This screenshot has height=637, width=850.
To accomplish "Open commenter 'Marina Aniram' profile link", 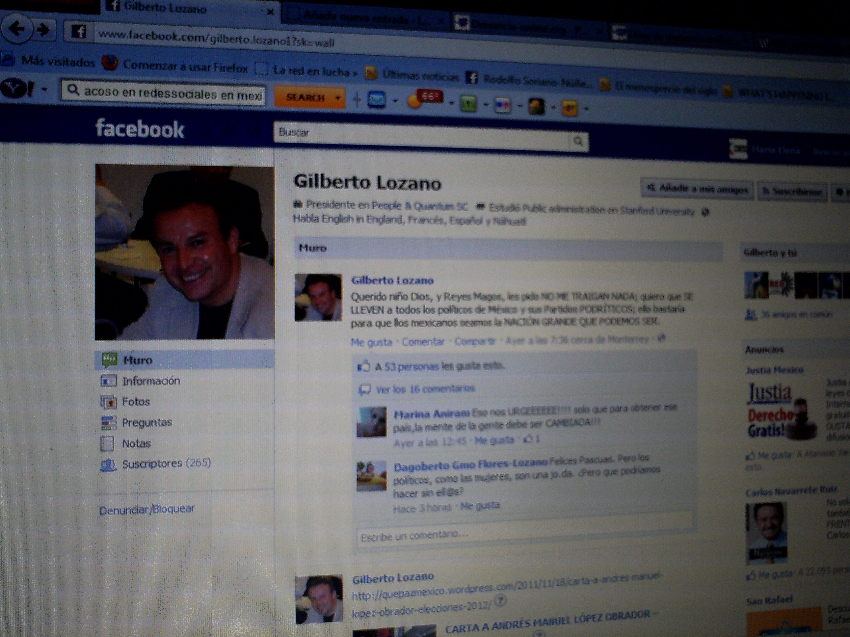I will (x=432, y=414).
